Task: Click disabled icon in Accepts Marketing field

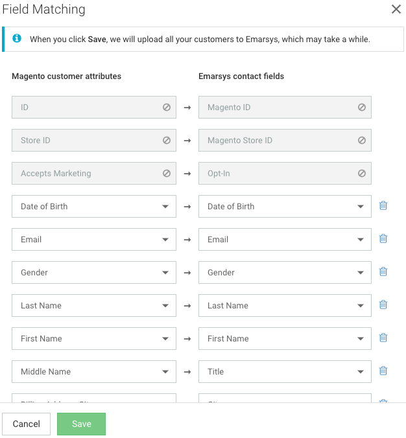Action: 167,174
